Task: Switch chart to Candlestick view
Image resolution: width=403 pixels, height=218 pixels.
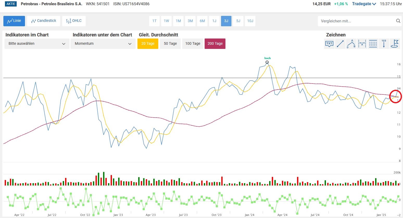Action: (x=43, y=21)
